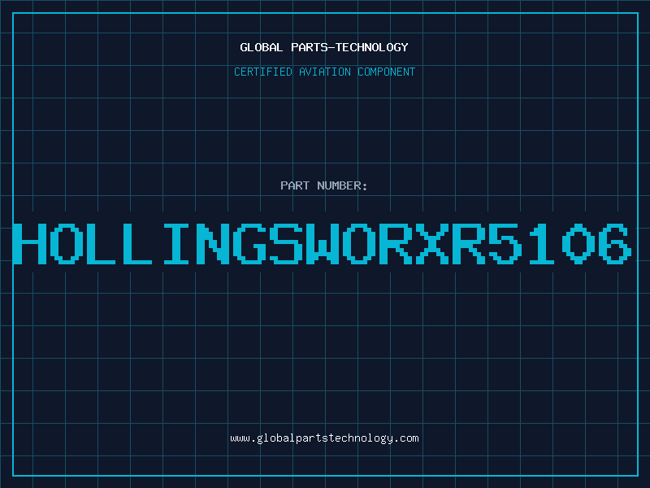Click the PART NUMBER: label
The width and height of the screenshot is (650, 488).
(324, 185)
